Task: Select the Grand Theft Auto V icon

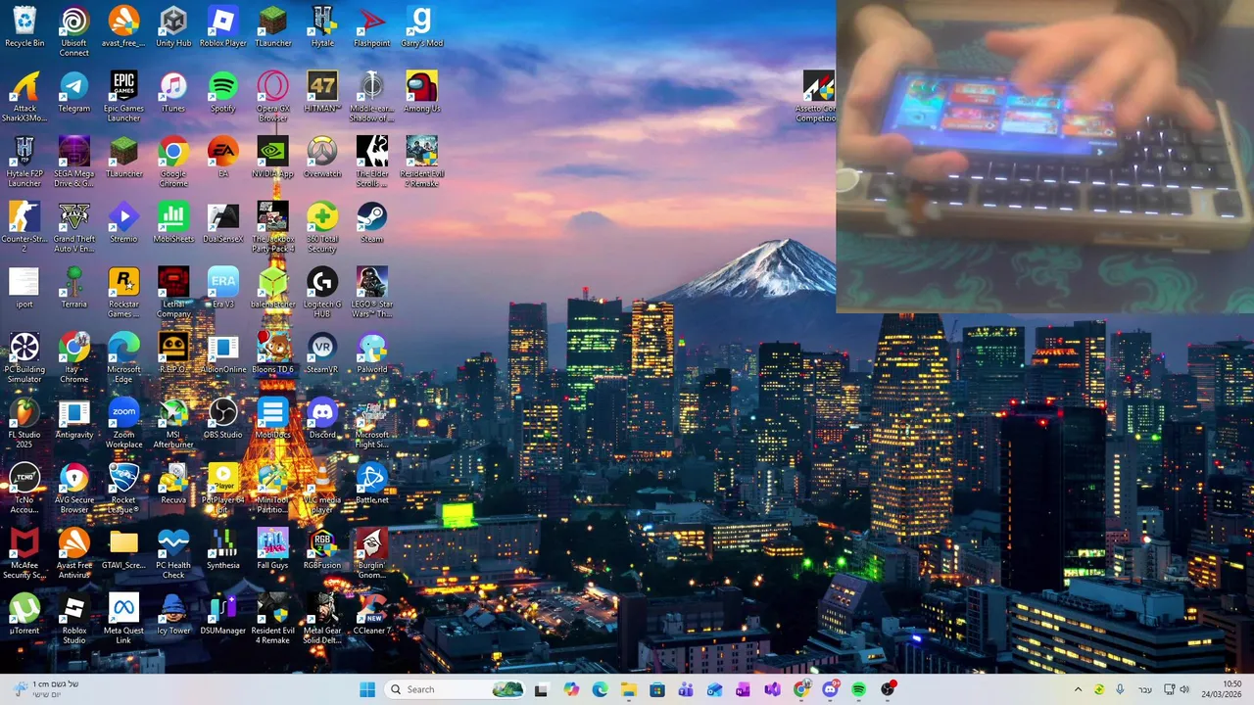Action: pos(74,227)
